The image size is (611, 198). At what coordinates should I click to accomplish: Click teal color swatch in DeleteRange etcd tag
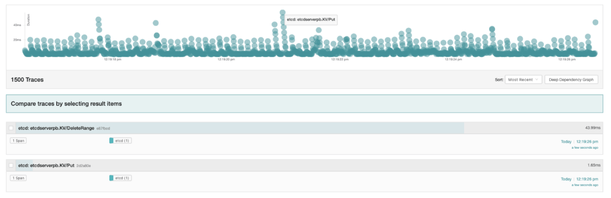[x=112, y=141]
